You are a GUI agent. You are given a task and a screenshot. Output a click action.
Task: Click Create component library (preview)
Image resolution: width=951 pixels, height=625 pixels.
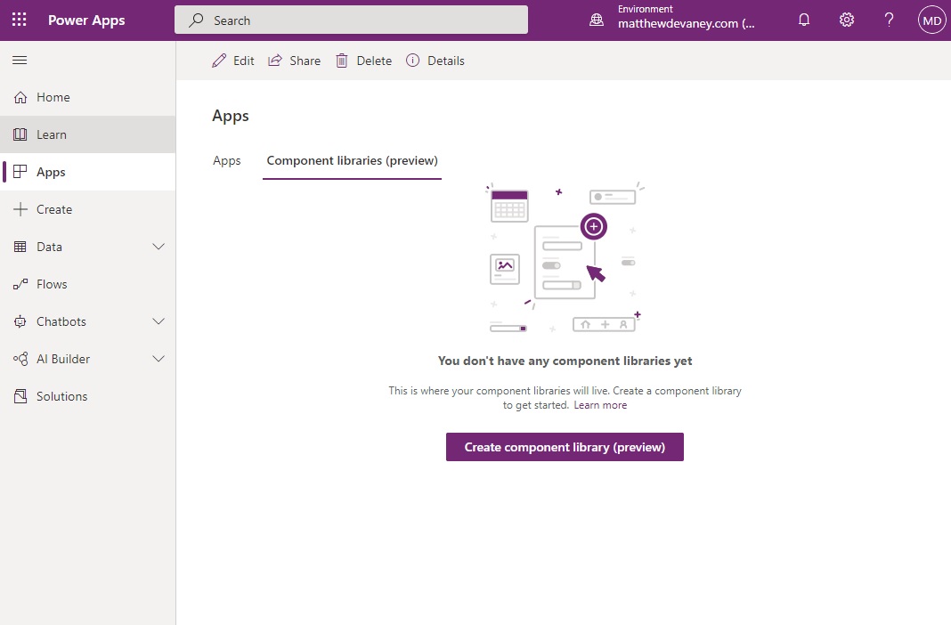565,446
